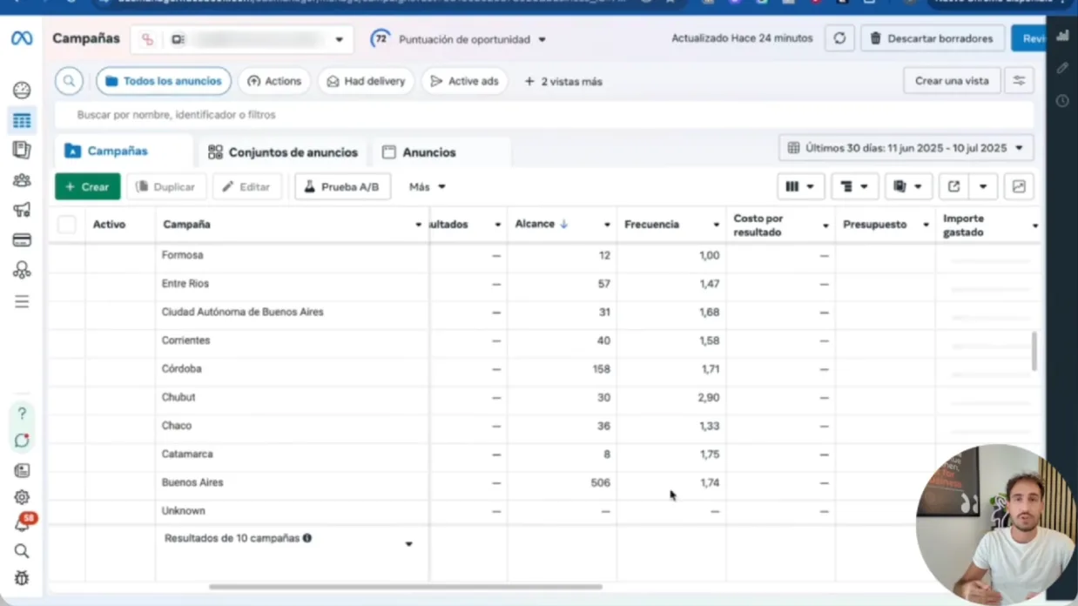Select the Todos los anuncios view

coord(164,81)
